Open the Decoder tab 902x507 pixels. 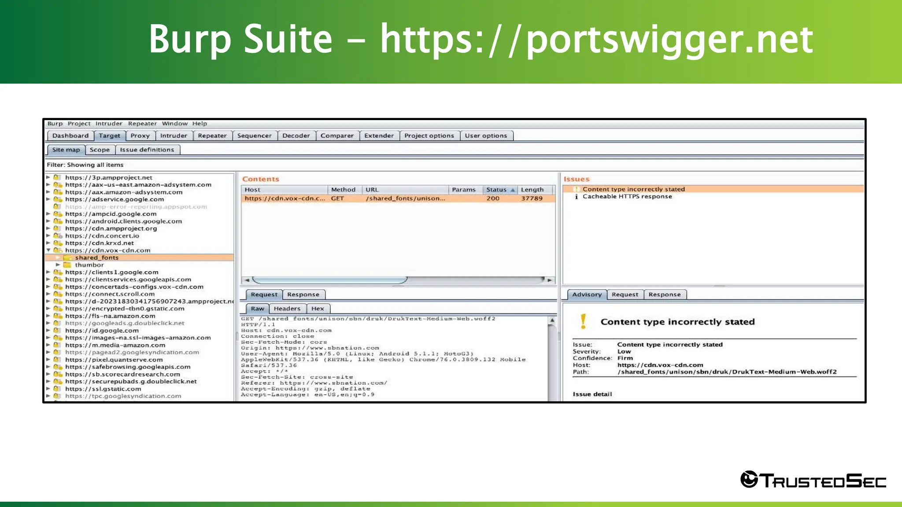pyautogui.click(x=296, y=136)
